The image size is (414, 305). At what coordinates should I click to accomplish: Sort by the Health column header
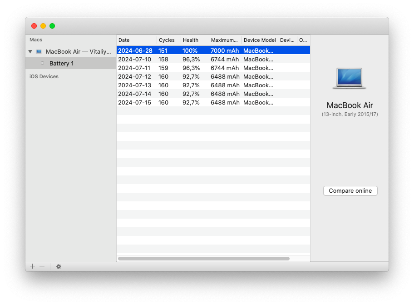[195, 40]
